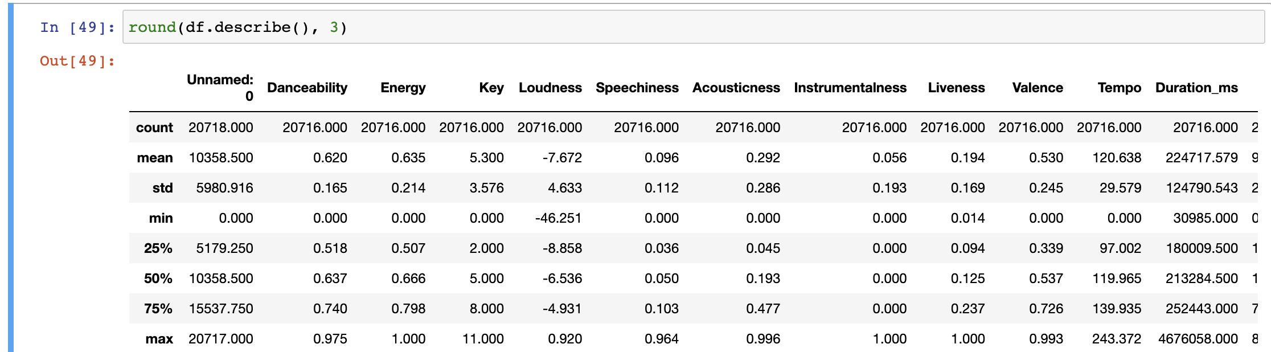Click the 50% row label
The height and width of the screenshot is (352, 1271).
tap(158, 279)
